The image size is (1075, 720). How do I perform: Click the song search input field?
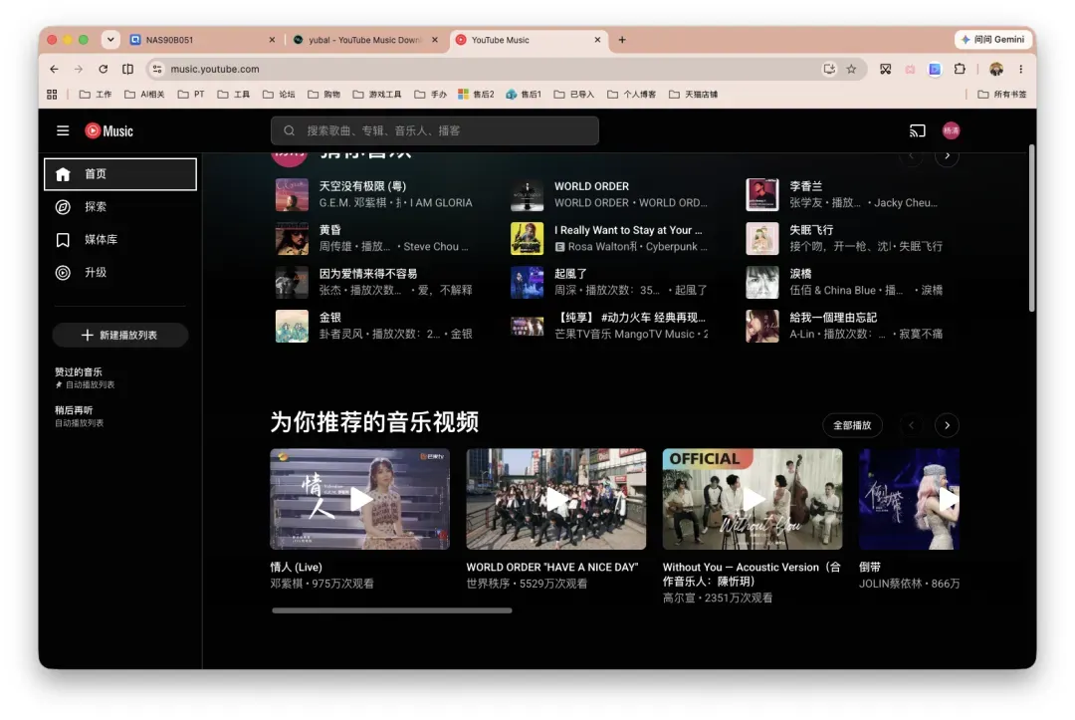435,130
